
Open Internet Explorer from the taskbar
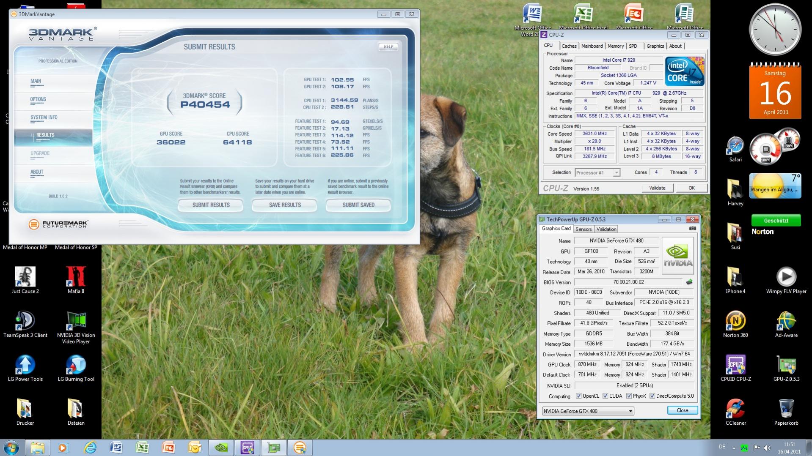90,447
